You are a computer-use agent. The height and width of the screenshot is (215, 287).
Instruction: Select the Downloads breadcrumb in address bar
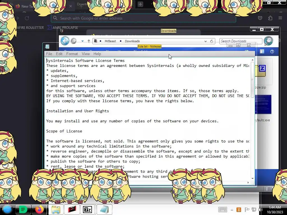point(132,41)
